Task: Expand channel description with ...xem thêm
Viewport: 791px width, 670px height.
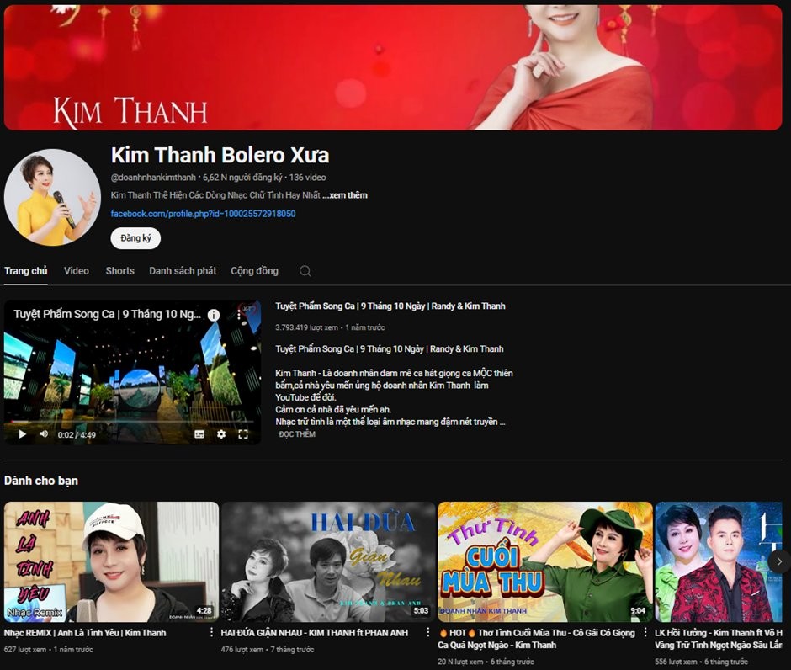Action: point(345,195)
